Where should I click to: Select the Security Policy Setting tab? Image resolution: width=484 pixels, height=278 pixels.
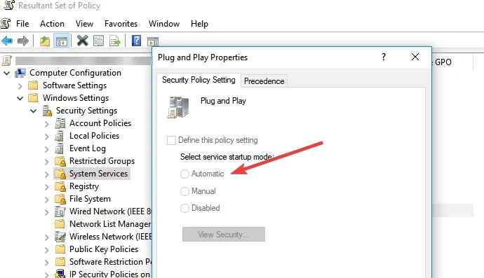pos(199,80)
